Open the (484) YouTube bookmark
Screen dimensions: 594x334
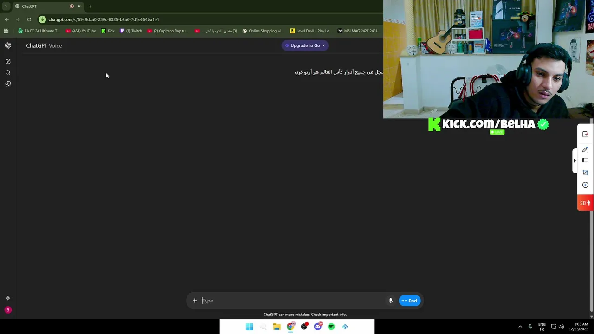[81, 31]
